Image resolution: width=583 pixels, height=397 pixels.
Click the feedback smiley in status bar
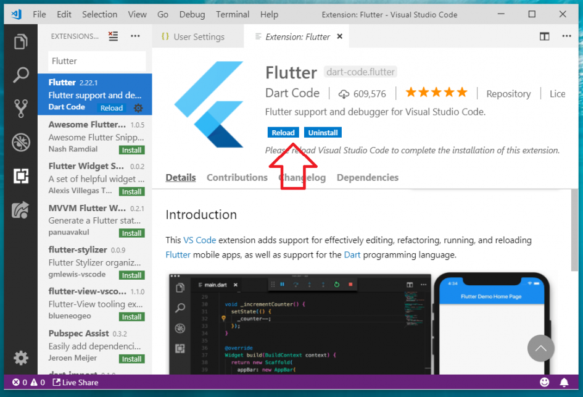click(x=545, y=382)
